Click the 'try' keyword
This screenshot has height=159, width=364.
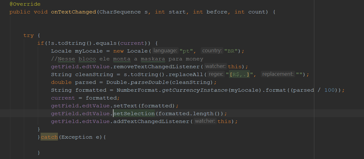click(x=29, y=35)
